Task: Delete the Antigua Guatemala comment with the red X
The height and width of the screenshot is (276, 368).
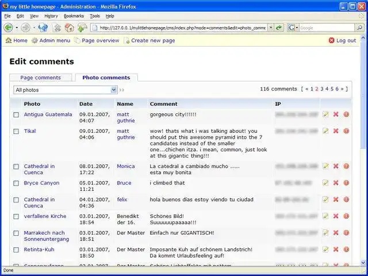Action: [336, 114]
